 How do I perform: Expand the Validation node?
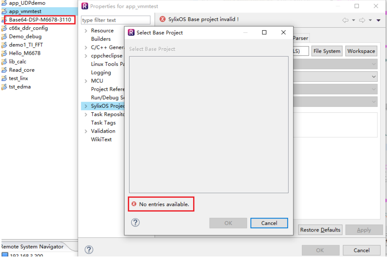(x=86, y=131)
